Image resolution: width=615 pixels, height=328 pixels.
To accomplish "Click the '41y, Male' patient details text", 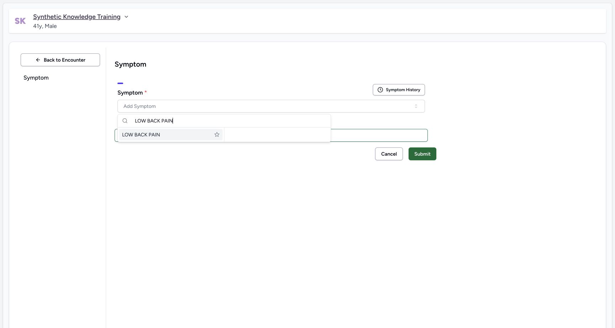I will 45,26.
